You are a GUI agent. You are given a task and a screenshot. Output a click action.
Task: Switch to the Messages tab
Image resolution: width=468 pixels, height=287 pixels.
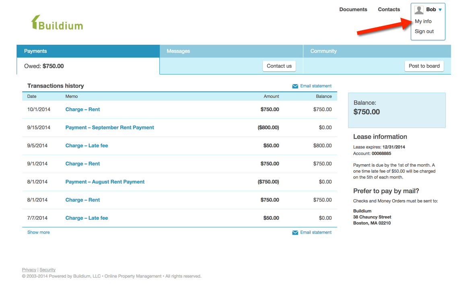(178, 51)
